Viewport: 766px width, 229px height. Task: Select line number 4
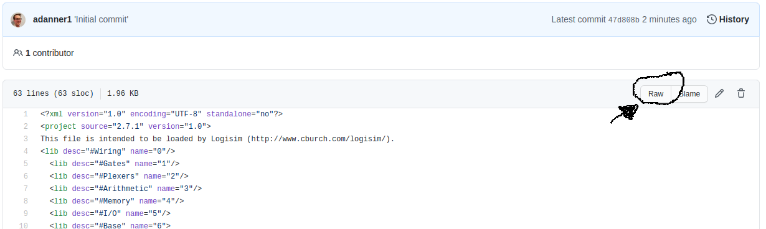tap(26, 151)
